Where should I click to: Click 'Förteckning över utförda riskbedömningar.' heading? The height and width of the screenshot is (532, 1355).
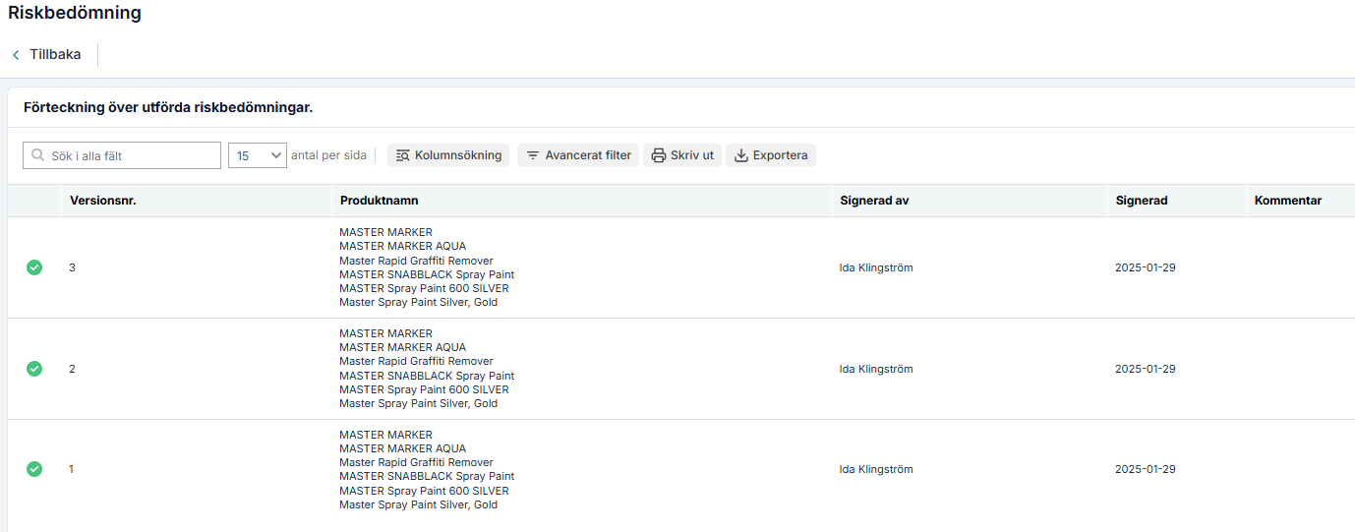pos(168,107)
